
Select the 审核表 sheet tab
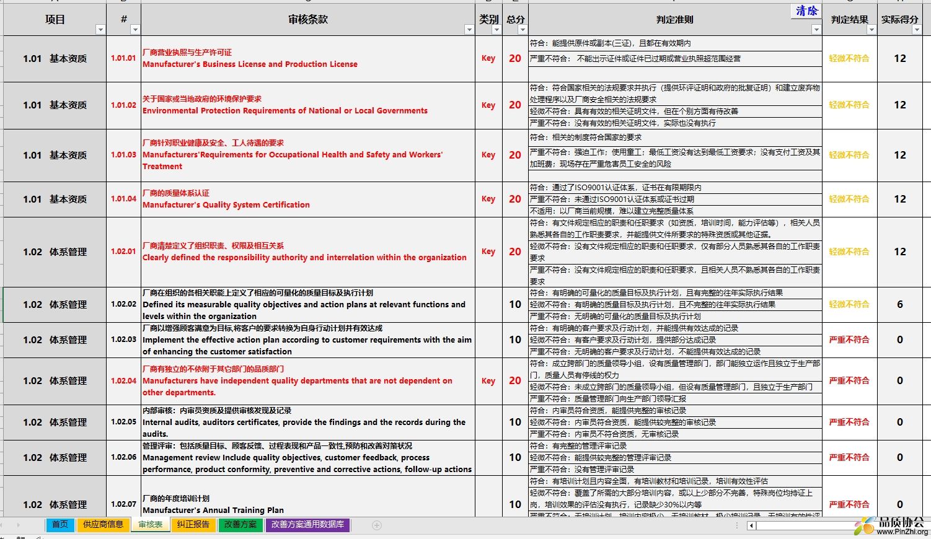click(150, 525)
